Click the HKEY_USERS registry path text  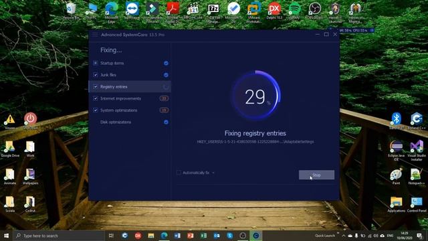255,141
